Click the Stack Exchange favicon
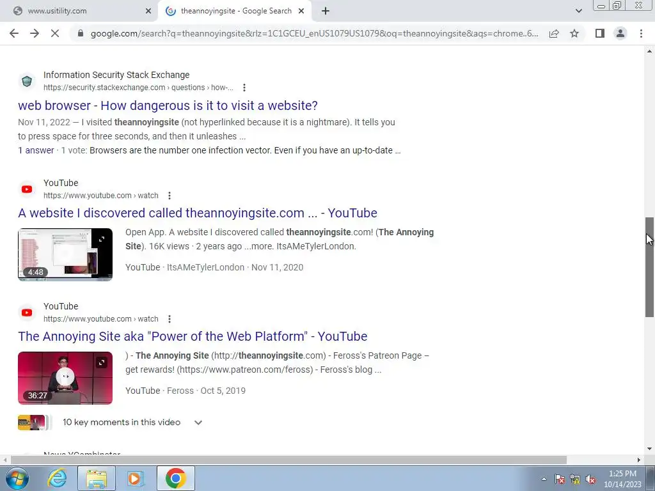Image resolution: width=655 pixels, height=491 pixels. [27, 81]
